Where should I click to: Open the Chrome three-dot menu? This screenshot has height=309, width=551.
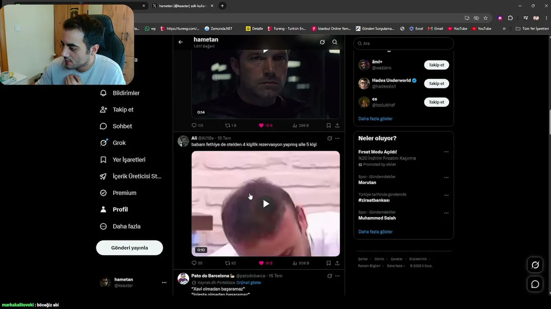pos(545,18)
